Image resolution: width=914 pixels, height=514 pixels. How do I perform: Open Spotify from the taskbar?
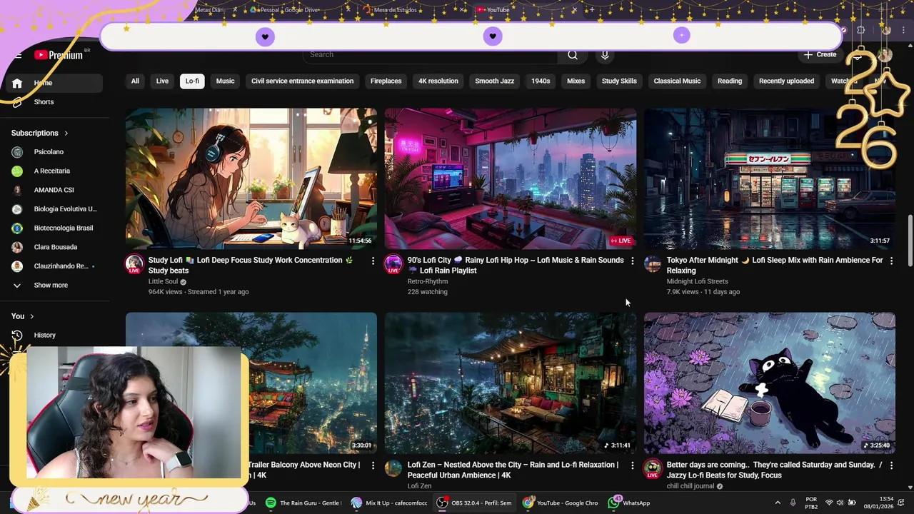click(303, 503)
